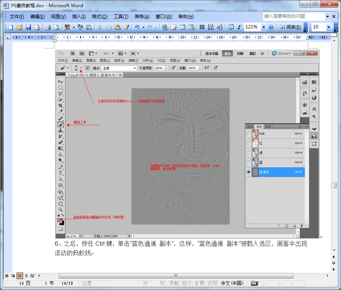Toggle 录制 macro recording in status bar
Viewport: 341px width, 290px height.
(x=174, y=283)
